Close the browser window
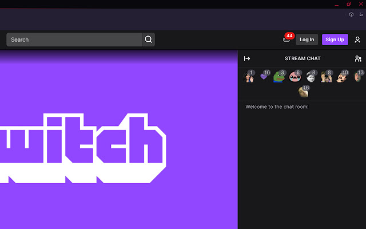 pos(361,4)
